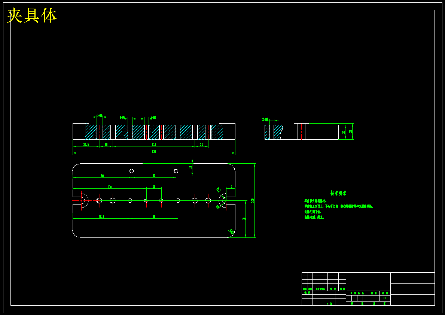The image size is (445, 315).
Task: Select the 100 dimension text
Action: click(109, 187)
